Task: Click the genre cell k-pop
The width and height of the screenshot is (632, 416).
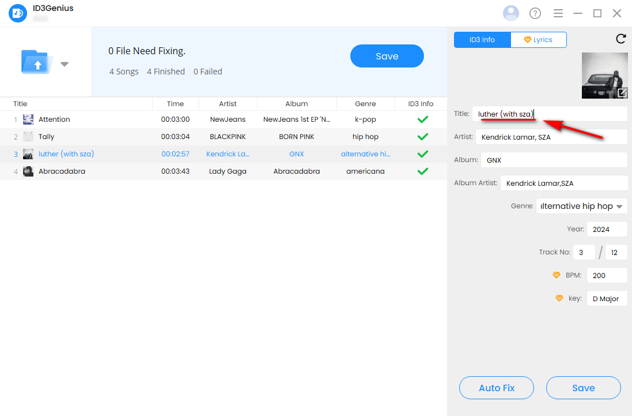Action: click(x=366, y=119)
